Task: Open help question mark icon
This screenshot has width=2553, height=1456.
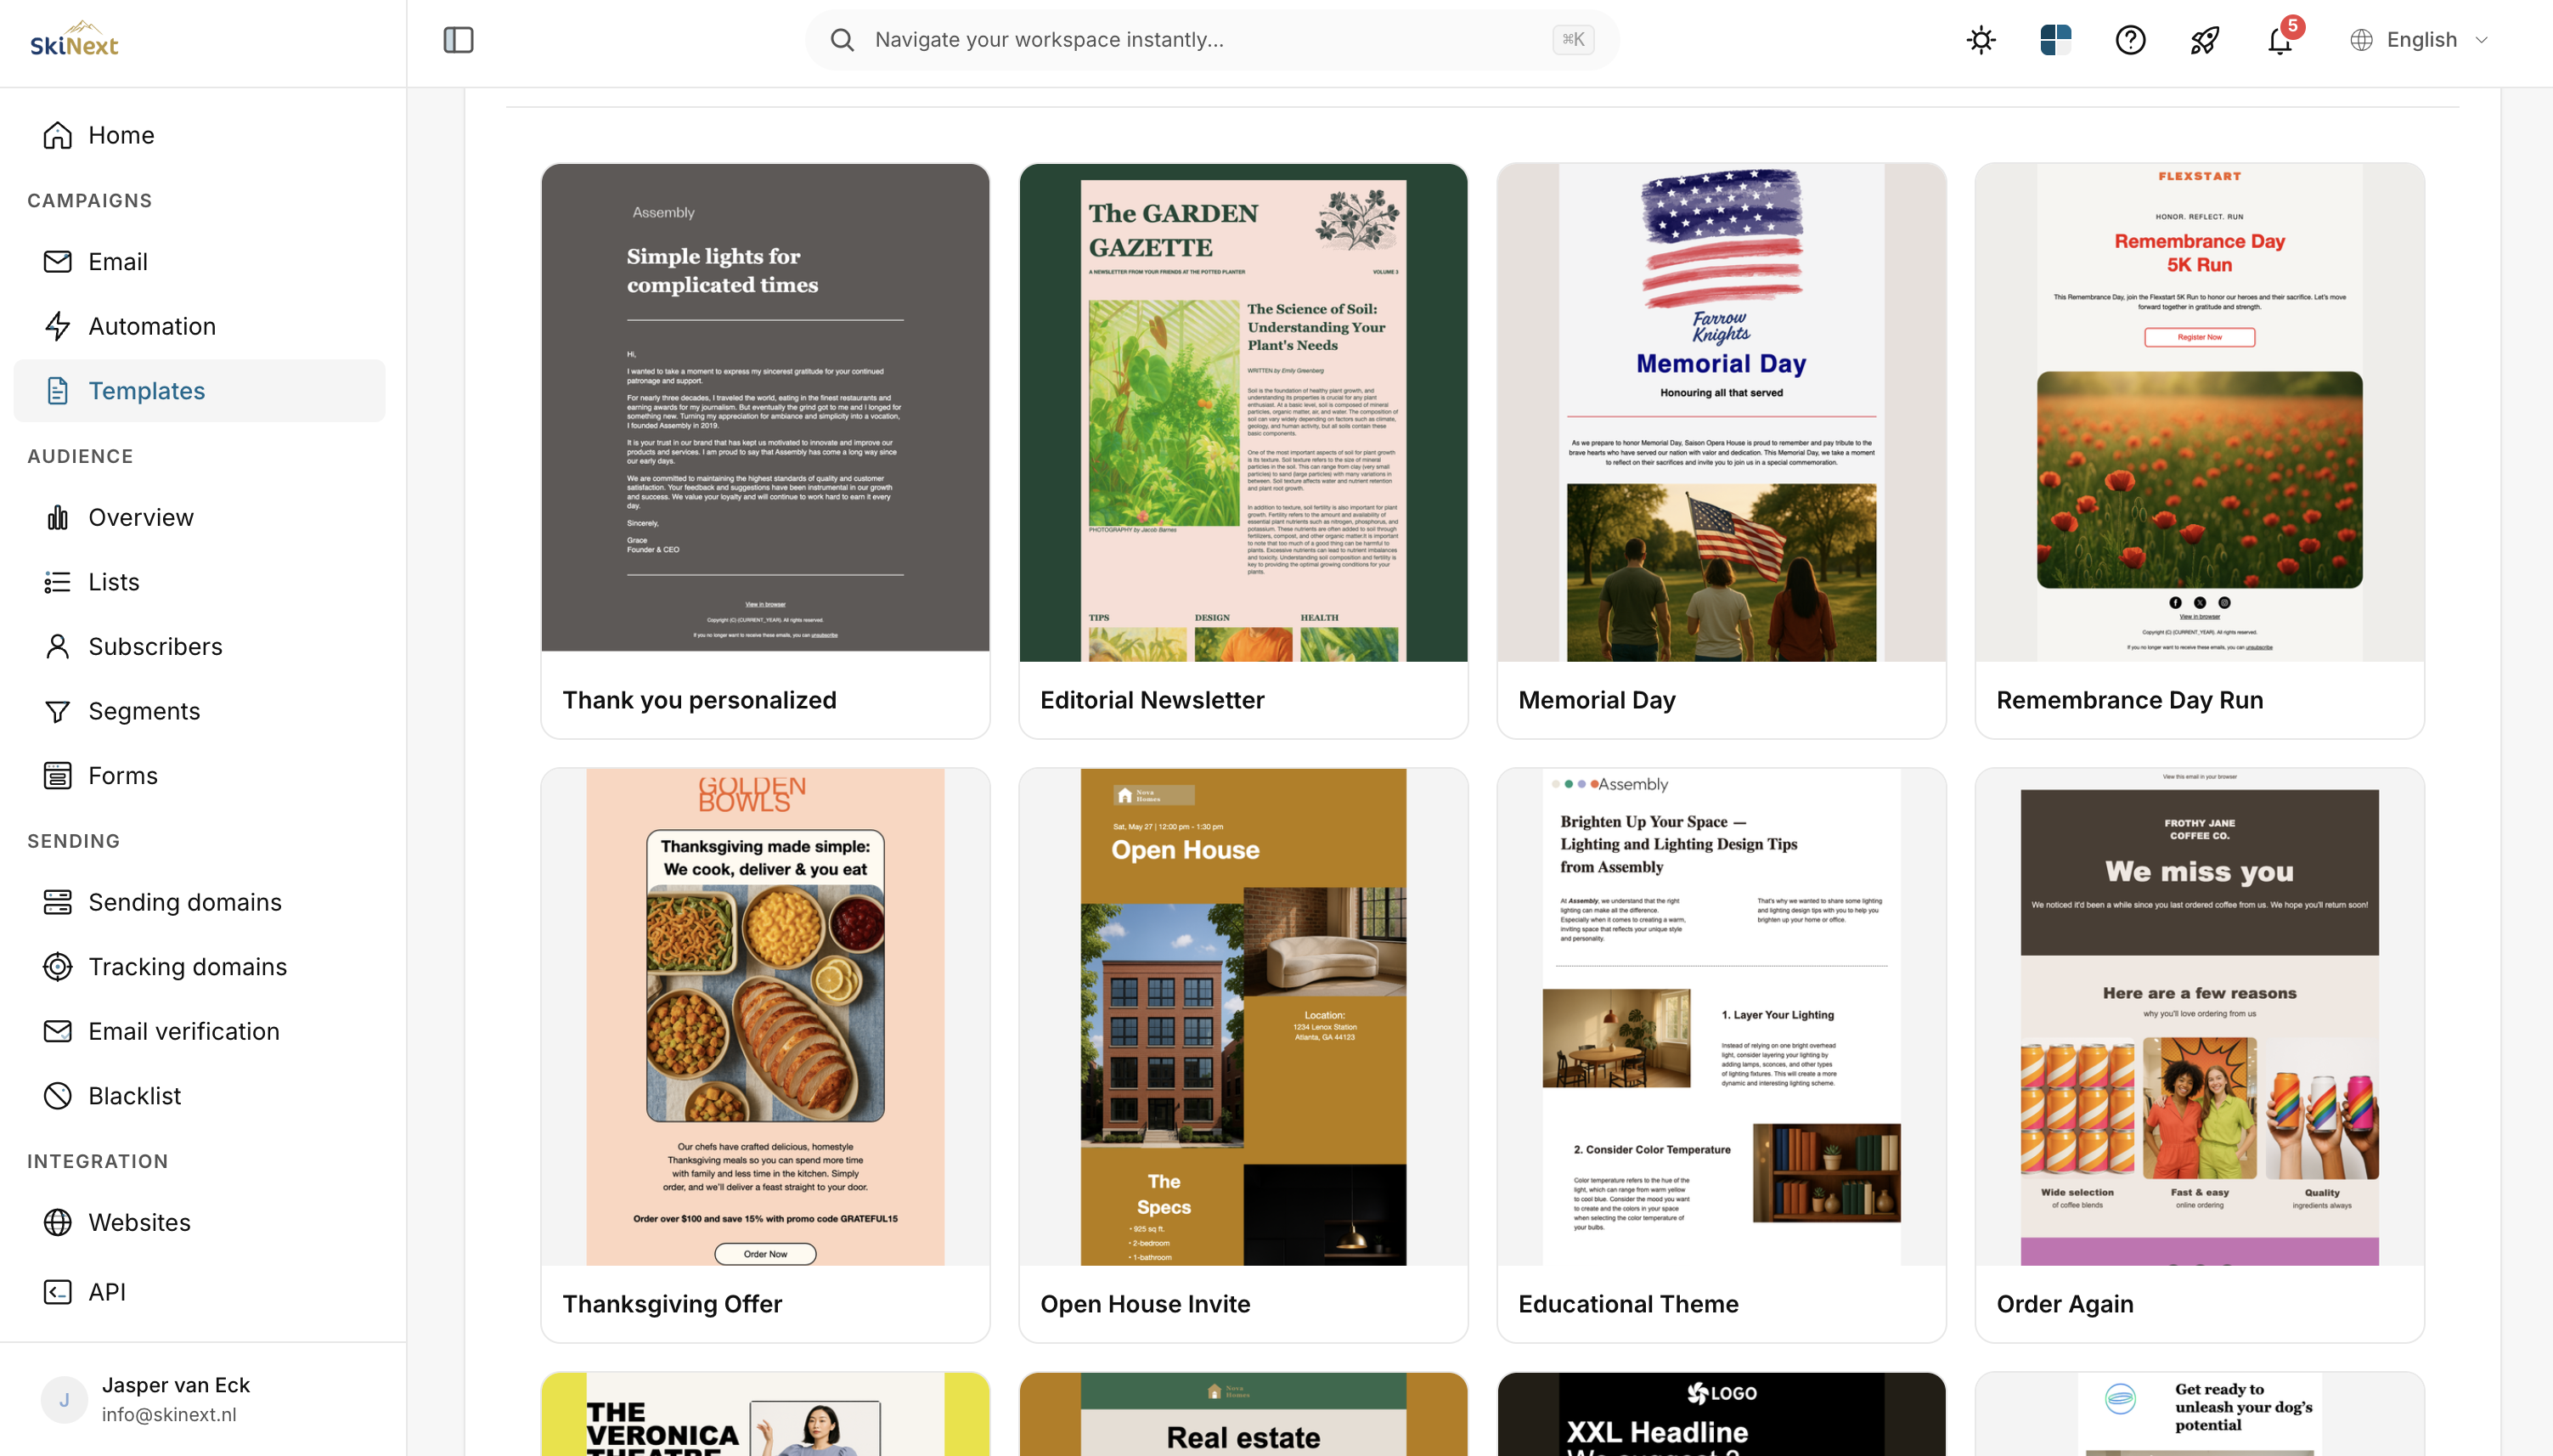Action: [2130, 40]
